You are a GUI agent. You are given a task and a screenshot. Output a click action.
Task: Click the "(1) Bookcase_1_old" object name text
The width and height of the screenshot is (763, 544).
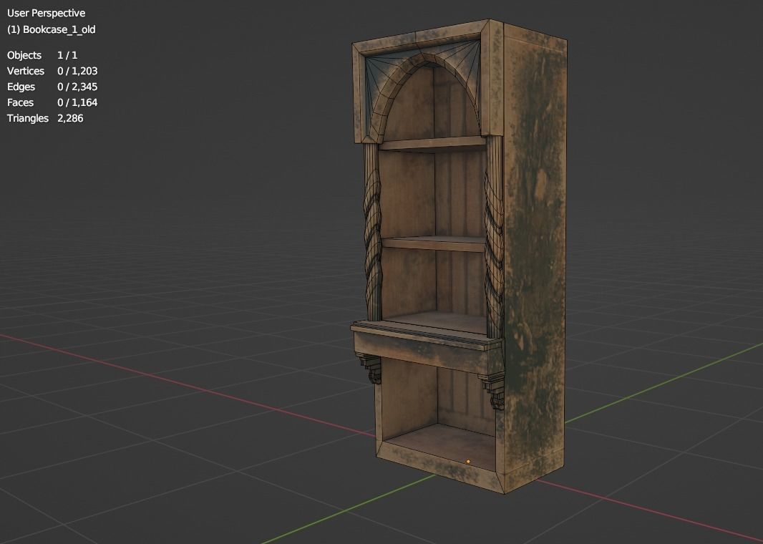pyautogui.click(x=51, y=29)
